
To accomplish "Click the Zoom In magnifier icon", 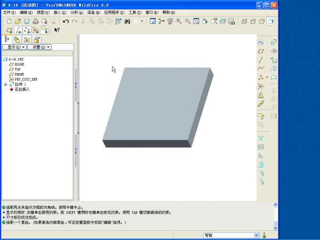I will (179, 21).
